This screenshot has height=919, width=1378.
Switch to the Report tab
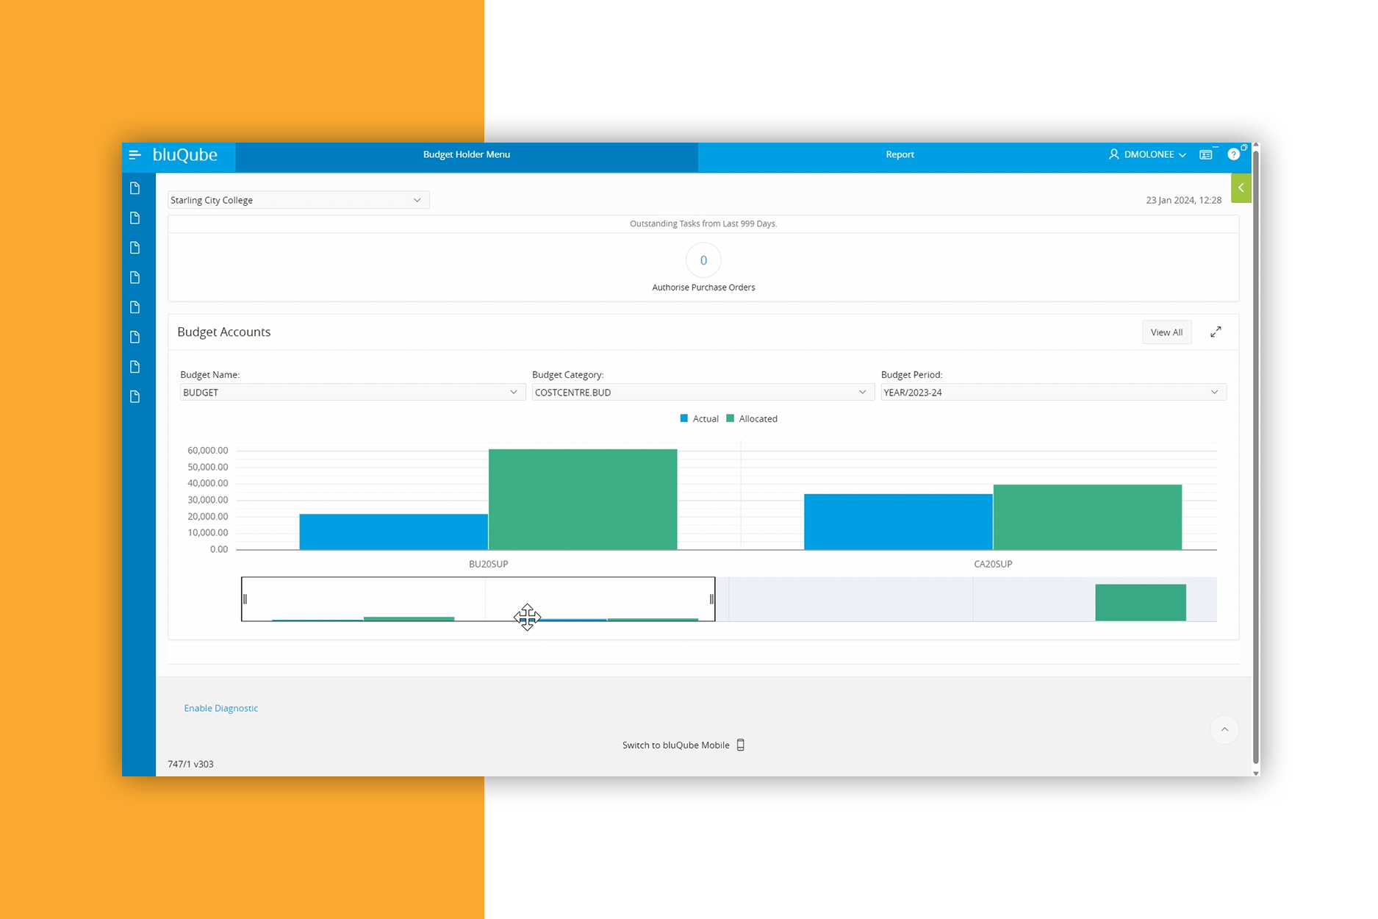pyautogui.click(x=900, y=154)
